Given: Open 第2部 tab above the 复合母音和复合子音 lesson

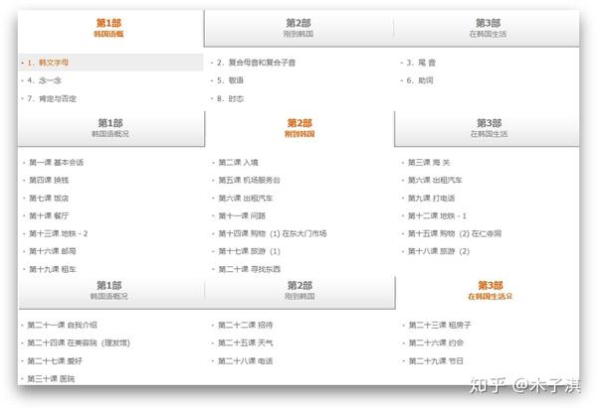Looking at the screenshot, I should (298, 29).
